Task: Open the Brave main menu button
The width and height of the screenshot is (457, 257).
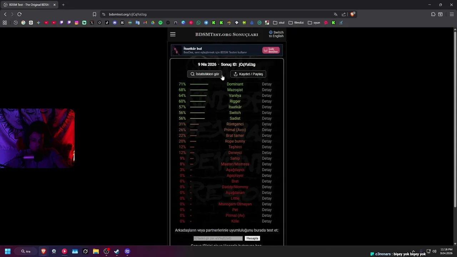Action: [452, 14]
